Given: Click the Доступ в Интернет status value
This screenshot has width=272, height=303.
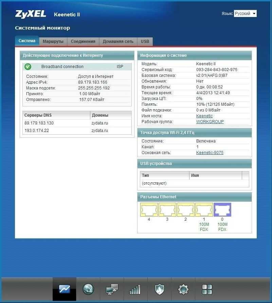Looking at the screenshot, I should pos(96,77).
